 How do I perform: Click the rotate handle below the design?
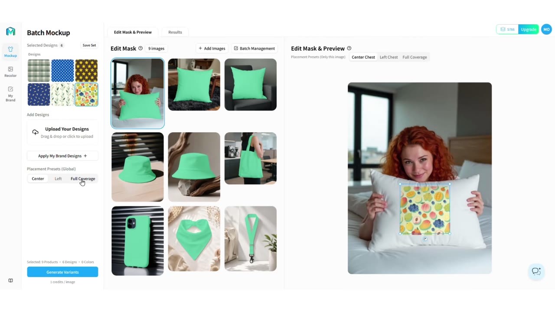pyautogui.click(x=425, y=239)
